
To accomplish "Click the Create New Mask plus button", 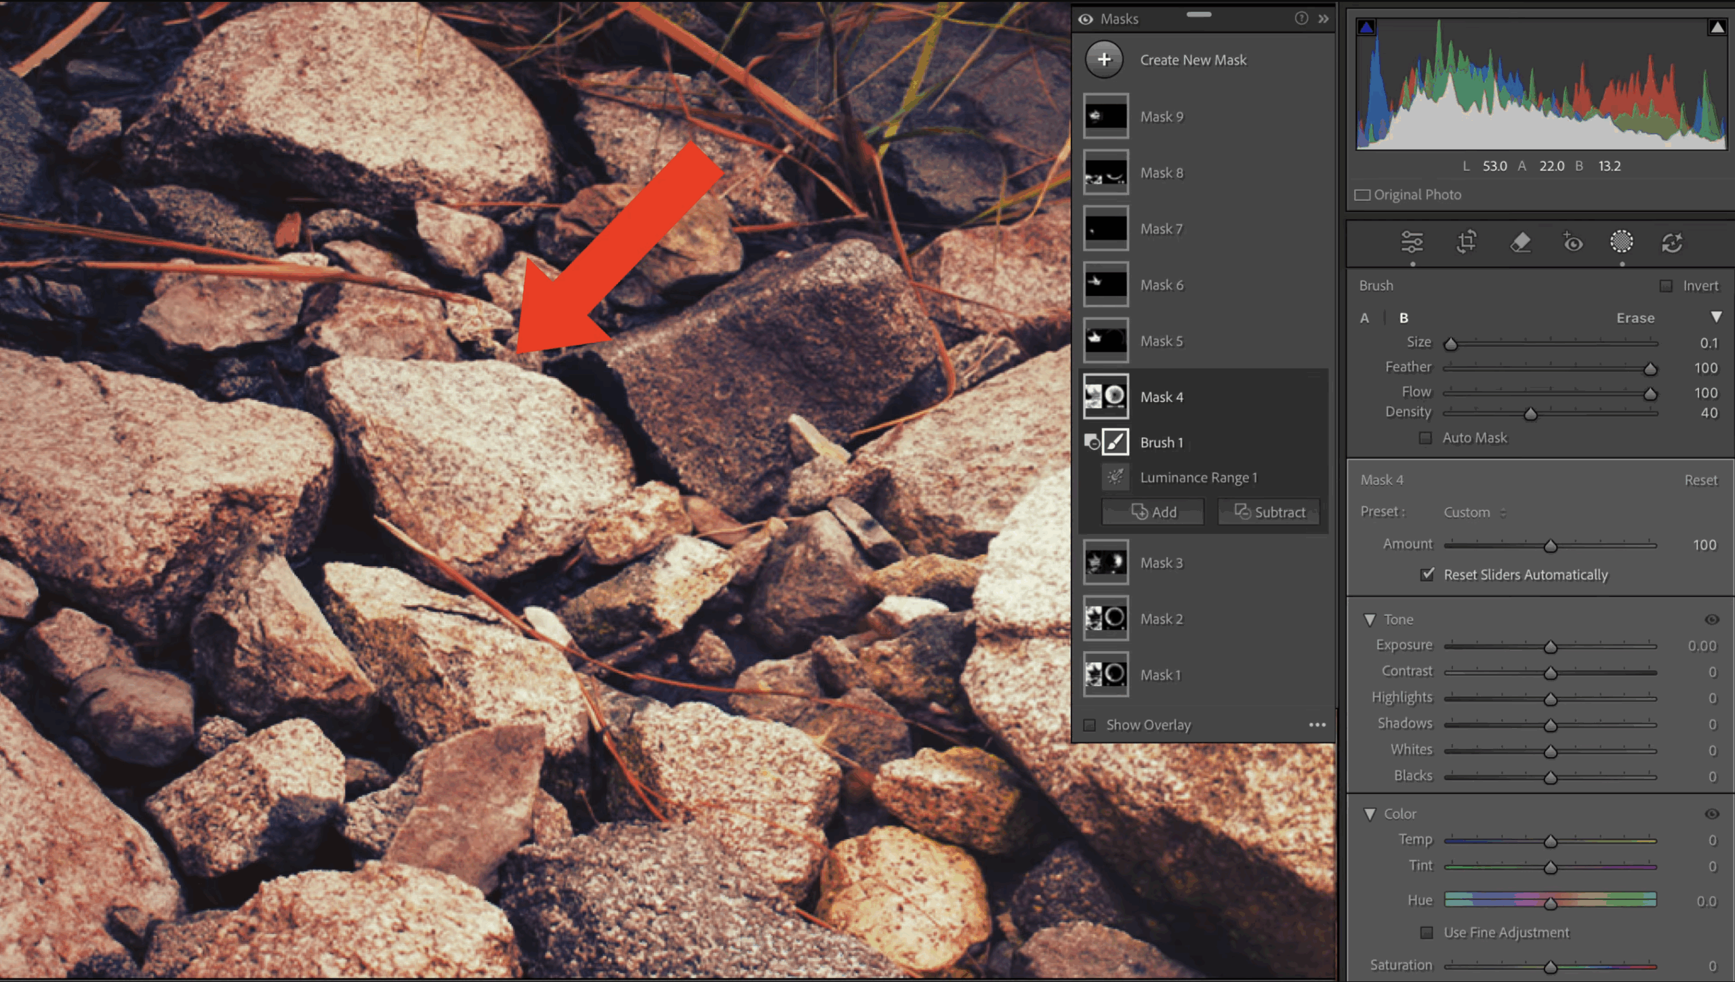I will click(x=1104, y=60).
